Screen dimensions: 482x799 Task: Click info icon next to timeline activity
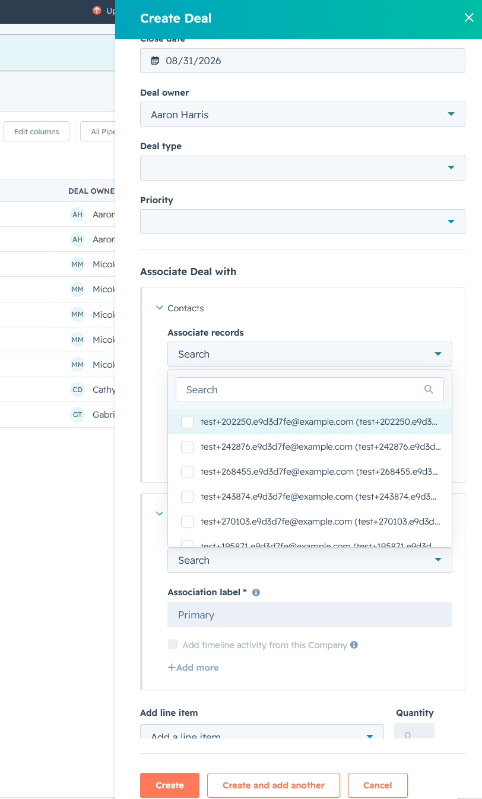tap(354, 645)
